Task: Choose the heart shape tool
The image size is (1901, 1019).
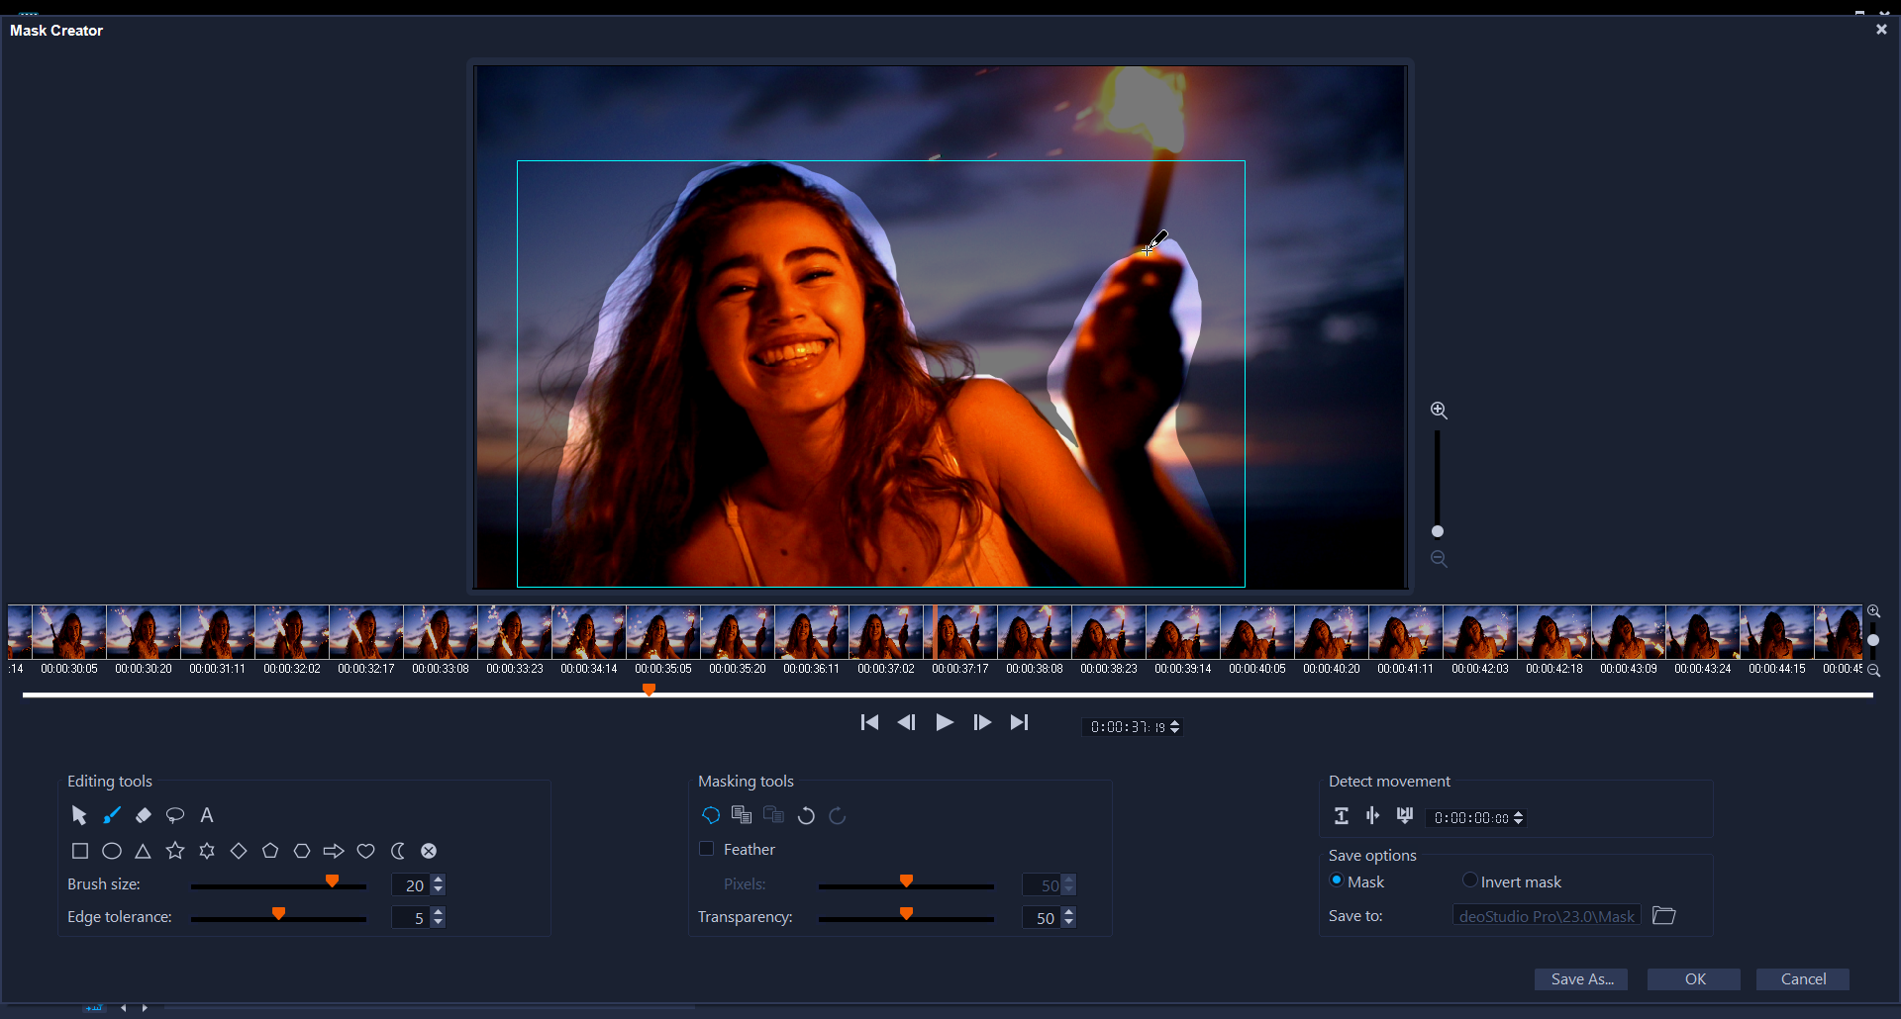Action: pos(366,851)
